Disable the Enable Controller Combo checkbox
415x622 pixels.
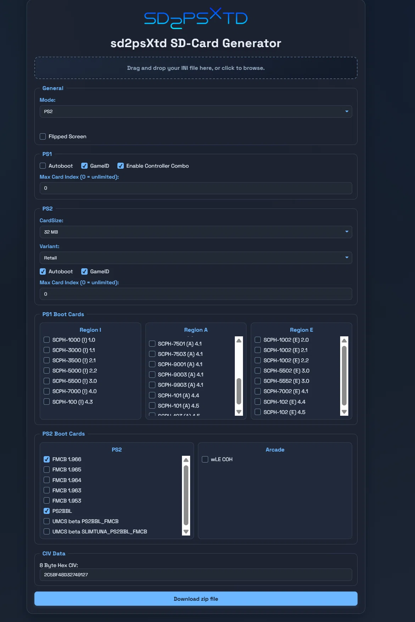121,166
